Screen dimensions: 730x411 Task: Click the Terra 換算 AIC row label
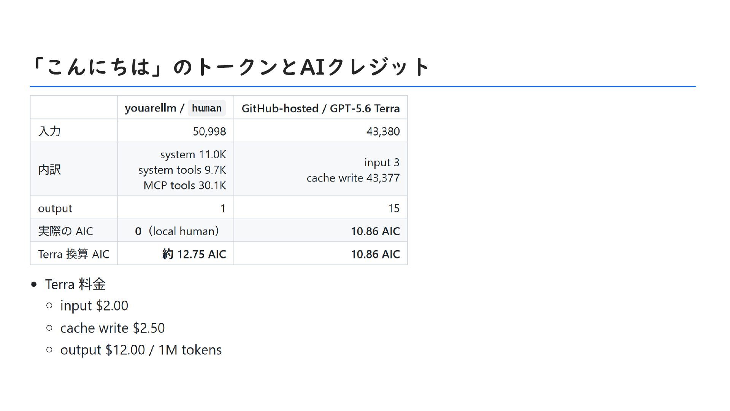(x=74, y=253)
